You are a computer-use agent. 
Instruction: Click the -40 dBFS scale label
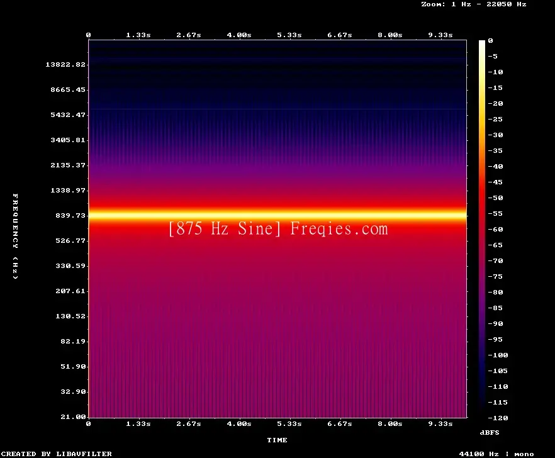[x=495, y=166]
